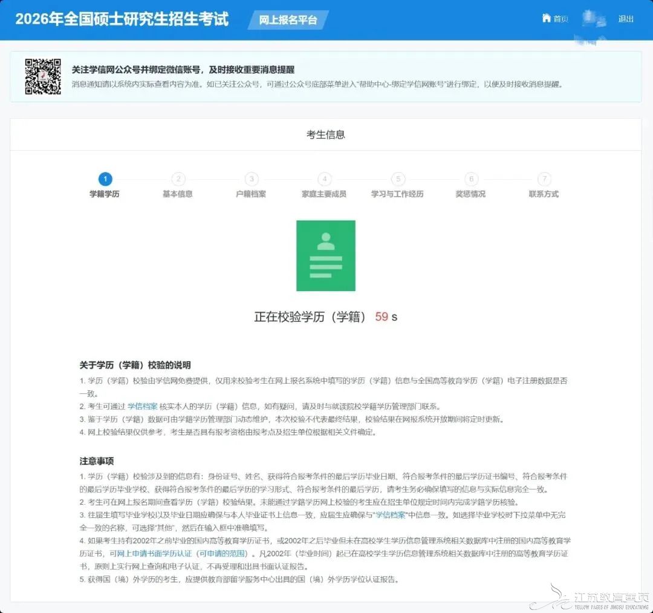Click the QR code image

click(x=43, y=76)
